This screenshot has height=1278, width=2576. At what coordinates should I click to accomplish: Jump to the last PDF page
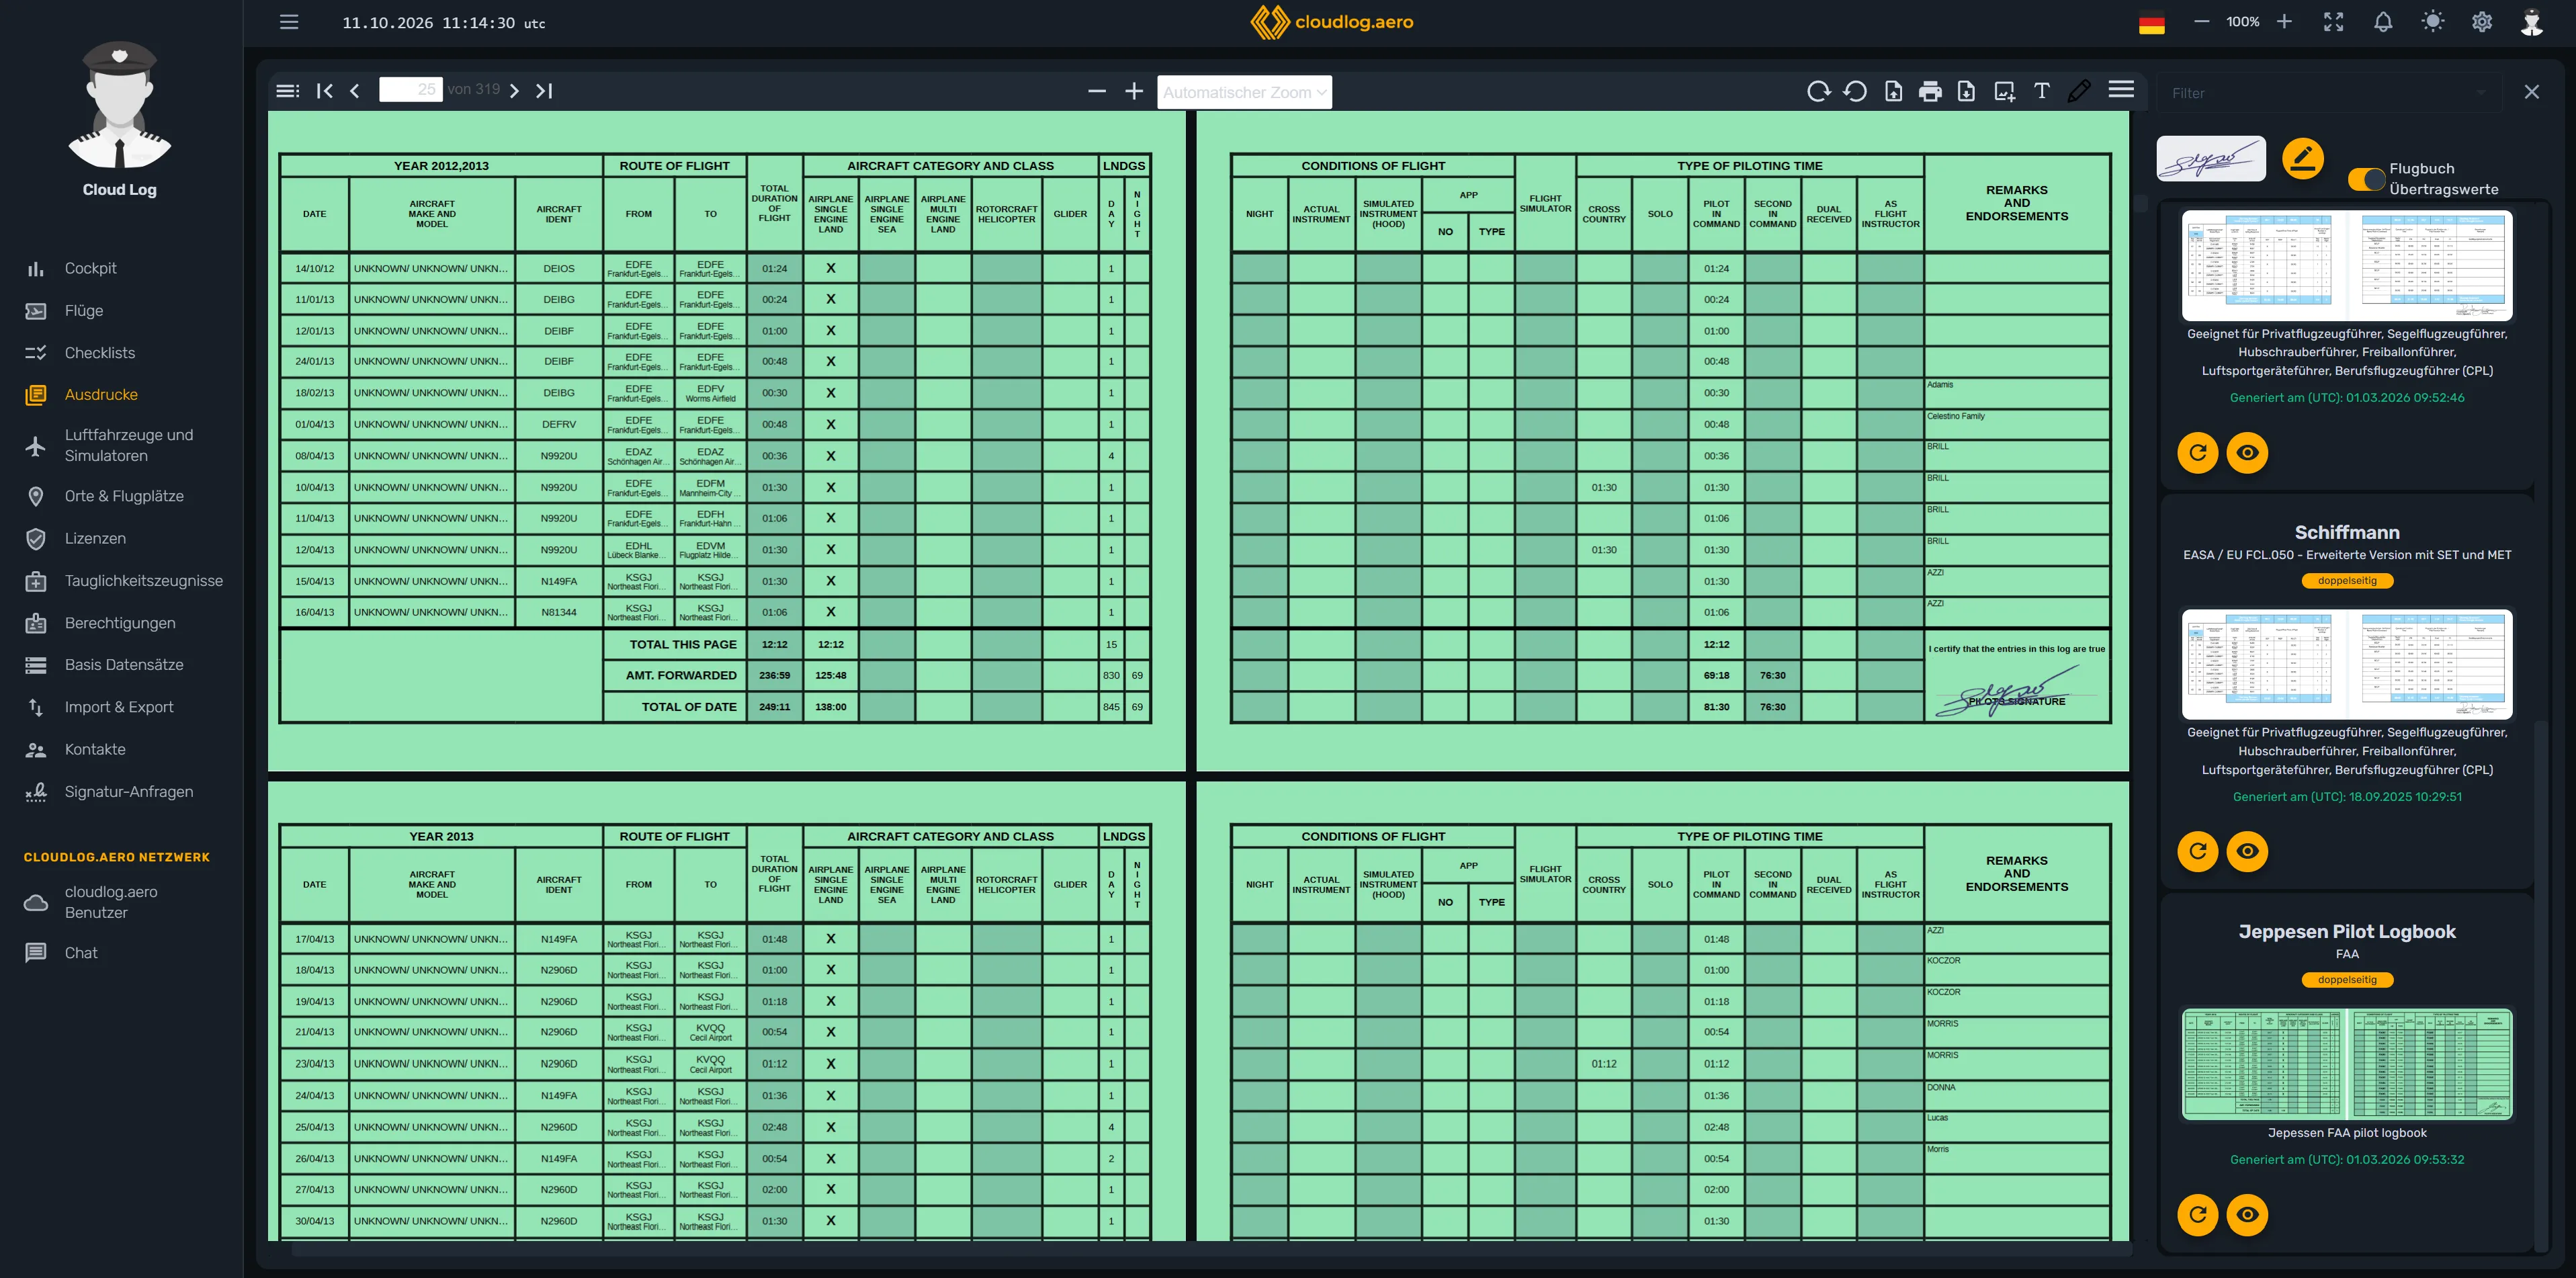click(x=544, y=91)
